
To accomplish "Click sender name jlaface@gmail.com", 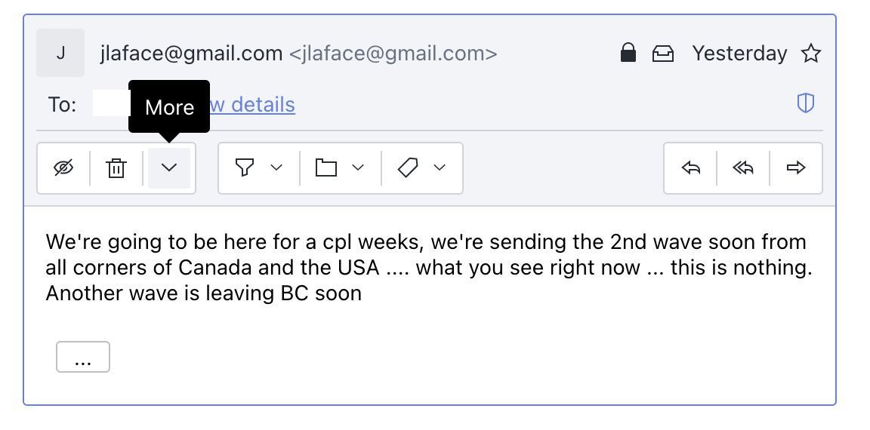I will (x=191, y=54).
